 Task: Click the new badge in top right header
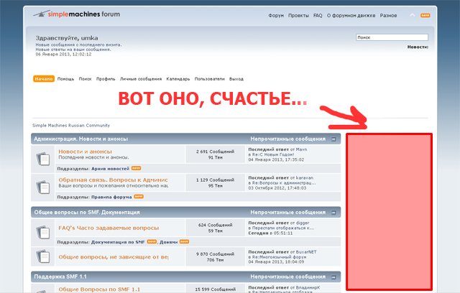[425, 15]
